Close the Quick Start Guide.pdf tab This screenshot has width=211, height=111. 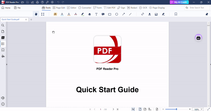tap(26, 19)
